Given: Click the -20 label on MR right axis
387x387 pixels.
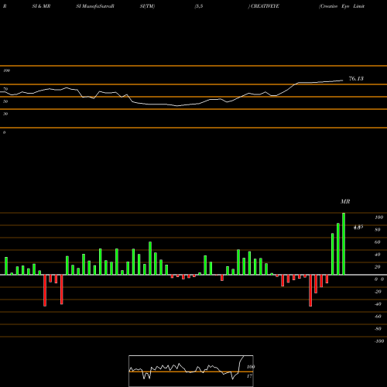Looking at the screenshot, I should pos(378,292).
